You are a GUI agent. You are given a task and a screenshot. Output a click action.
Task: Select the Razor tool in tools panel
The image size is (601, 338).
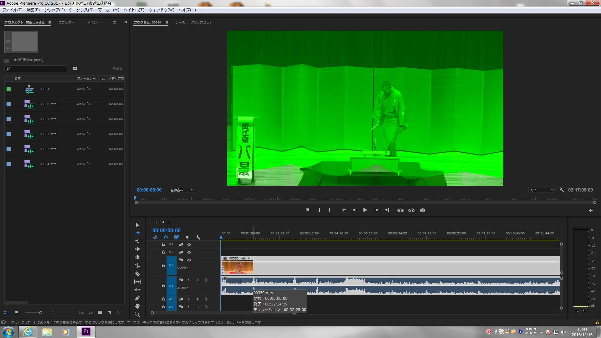[137, 274]
